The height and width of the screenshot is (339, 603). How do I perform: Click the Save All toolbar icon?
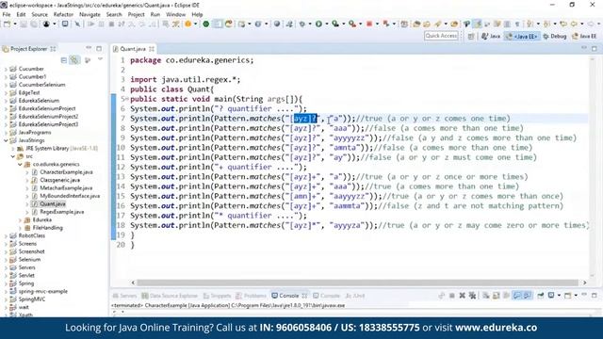pos(34,24)
